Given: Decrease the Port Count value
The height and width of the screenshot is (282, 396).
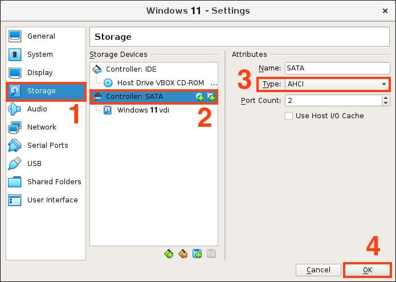Looking at the screenshot, I should pos(386,103).
